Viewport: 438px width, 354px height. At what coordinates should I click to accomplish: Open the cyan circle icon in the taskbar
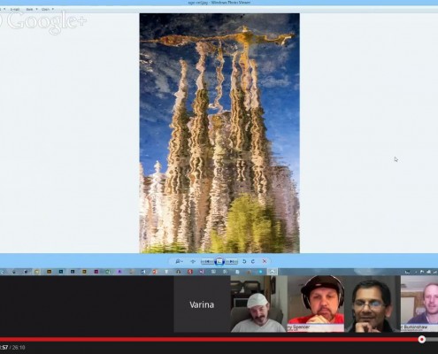(261, 272)
